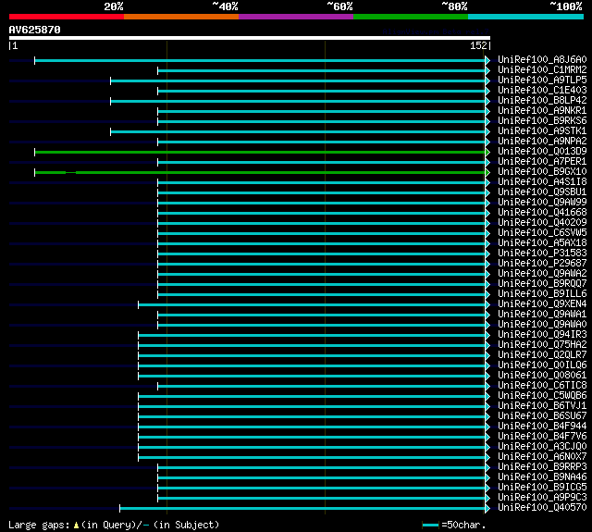Select the UniRef100_Q2QLR7 label

(542, 355)
